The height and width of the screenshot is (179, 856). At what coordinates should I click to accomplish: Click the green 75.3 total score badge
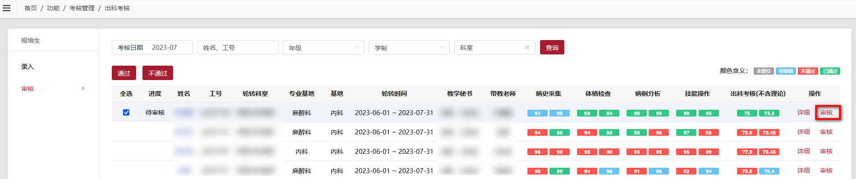tap(769, 113)
